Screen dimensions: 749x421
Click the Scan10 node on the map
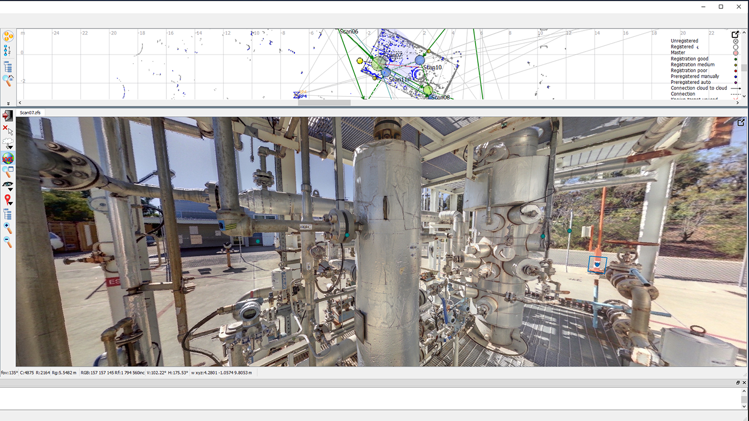click(x=420, y=60)
